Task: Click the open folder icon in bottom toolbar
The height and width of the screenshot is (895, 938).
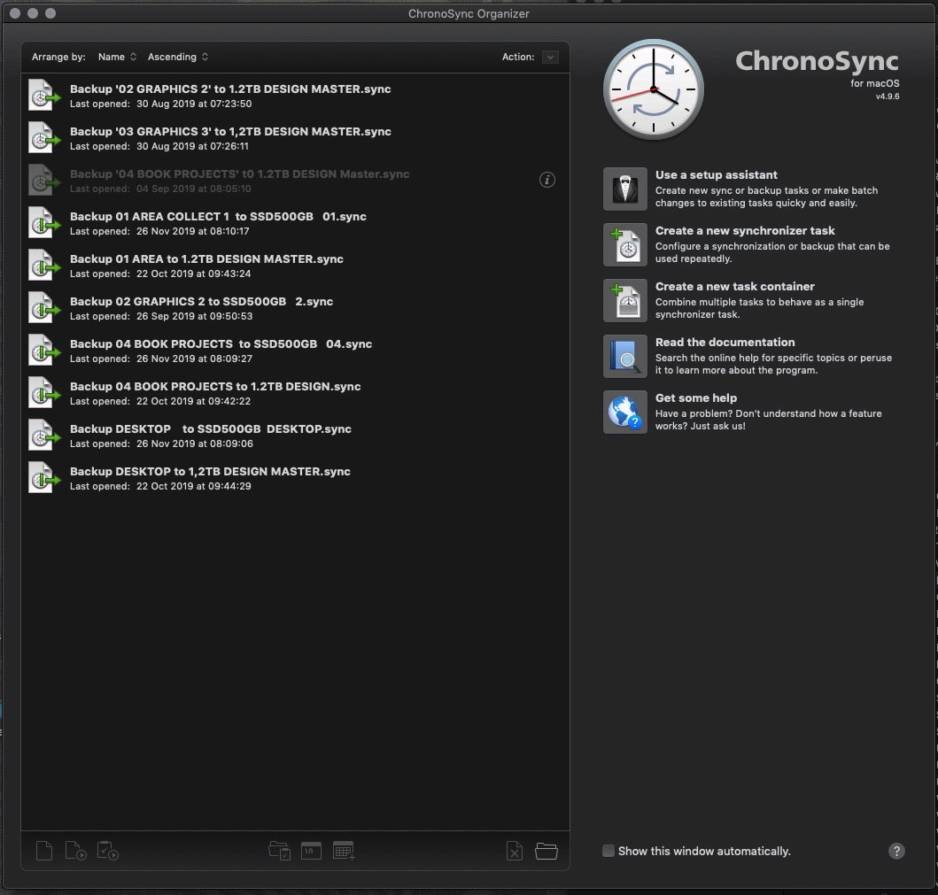Action: tap(547, 852)
